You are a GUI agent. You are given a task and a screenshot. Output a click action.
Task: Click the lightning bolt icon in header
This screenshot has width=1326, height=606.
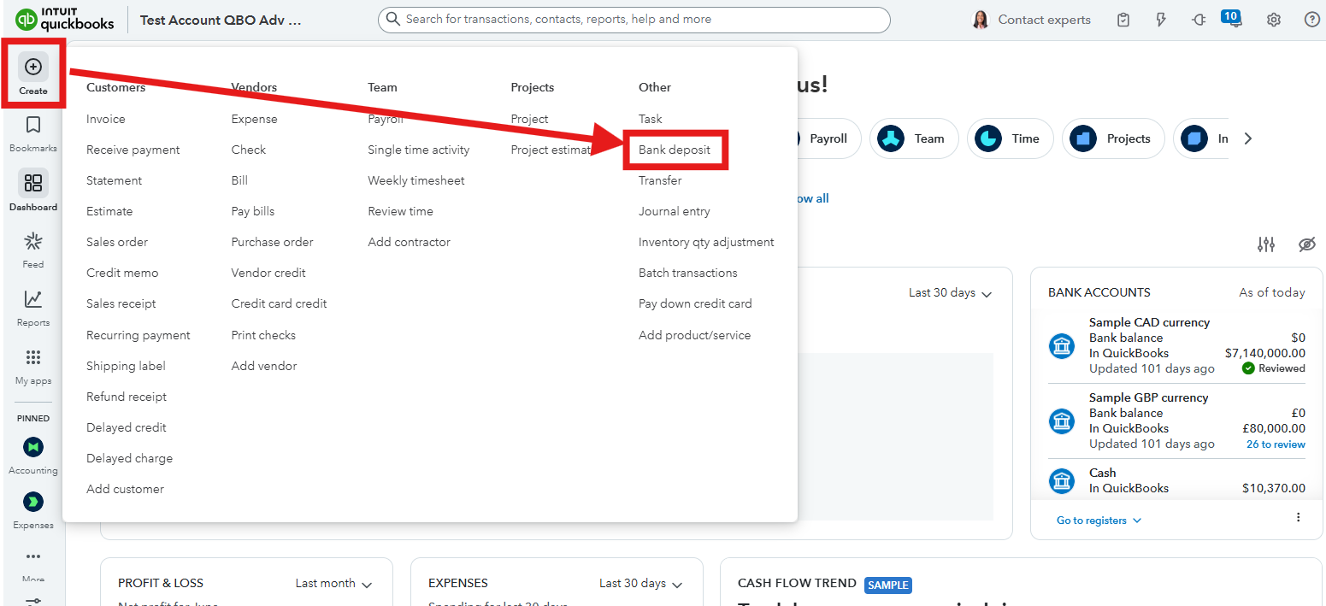1161,20
